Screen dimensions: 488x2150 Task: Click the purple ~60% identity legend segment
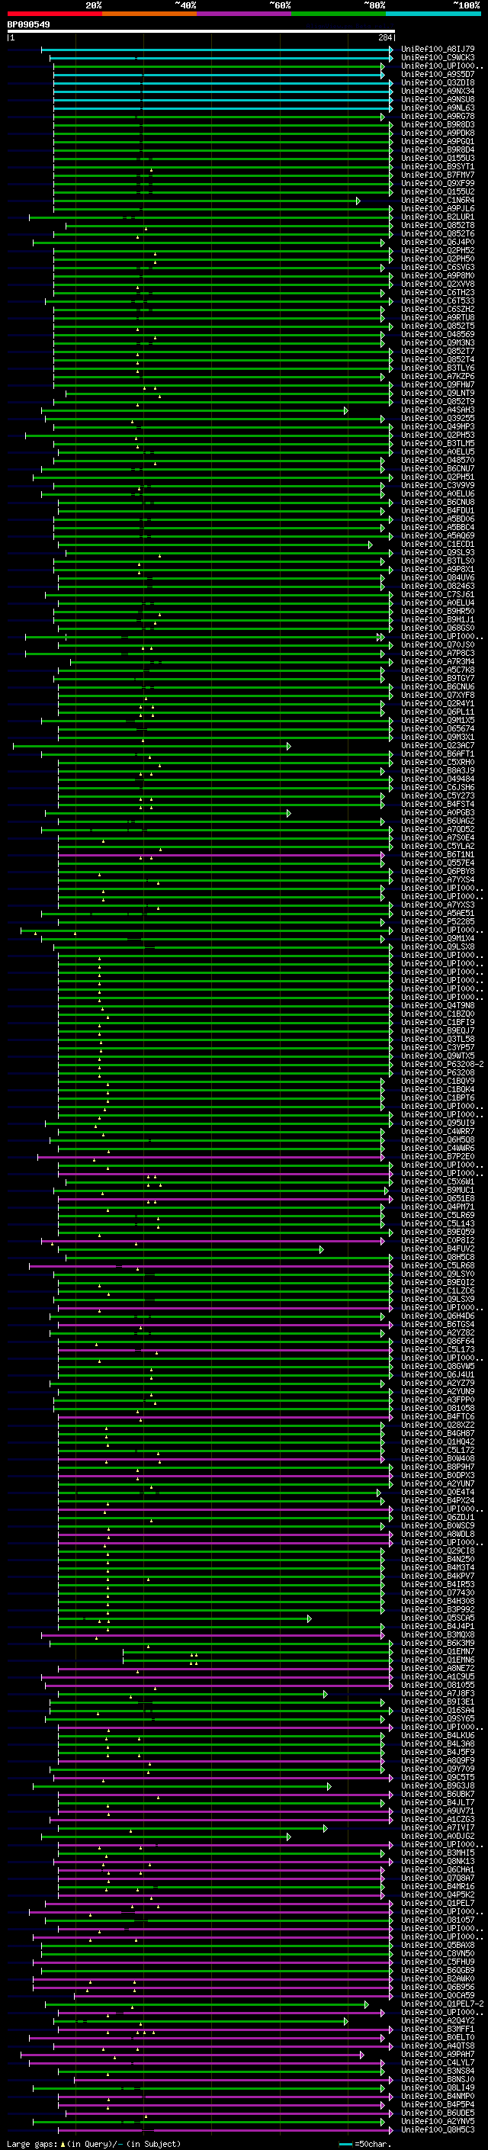[245, 14]
